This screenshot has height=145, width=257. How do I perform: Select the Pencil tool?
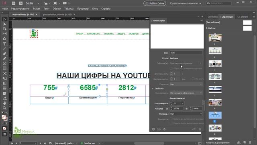[x=4, y=58]
